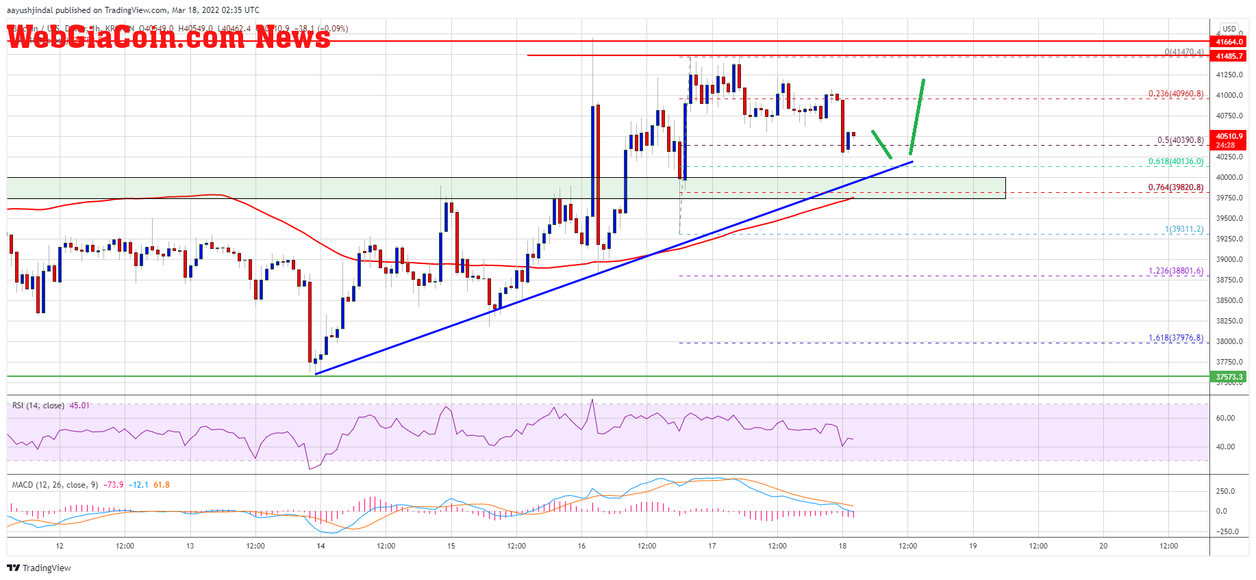Click the 0.0 level on MACD axis
The width and height of the screenshot is (1256, 580).
(1221, 511)
